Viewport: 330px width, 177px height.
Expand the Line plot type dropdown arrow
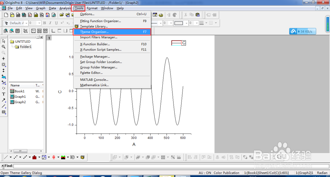click(10, 157)
